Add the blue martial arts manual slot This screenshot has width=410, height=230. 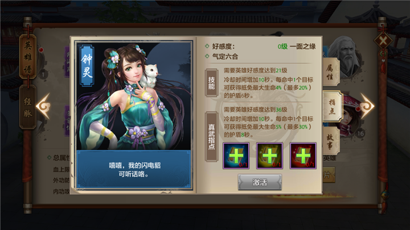coord(236,156)
